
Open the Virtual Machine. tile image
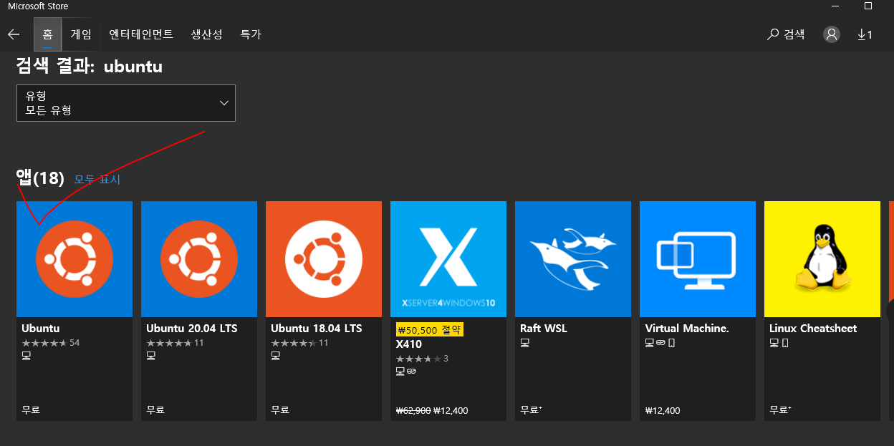click(698, 259)
